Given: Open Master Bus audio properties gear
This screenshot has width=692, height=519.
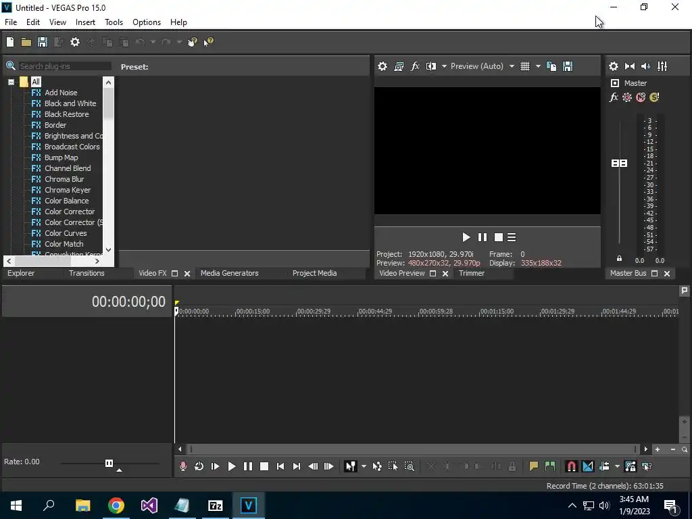Looking at the screenshot, I should coord(614,66).
